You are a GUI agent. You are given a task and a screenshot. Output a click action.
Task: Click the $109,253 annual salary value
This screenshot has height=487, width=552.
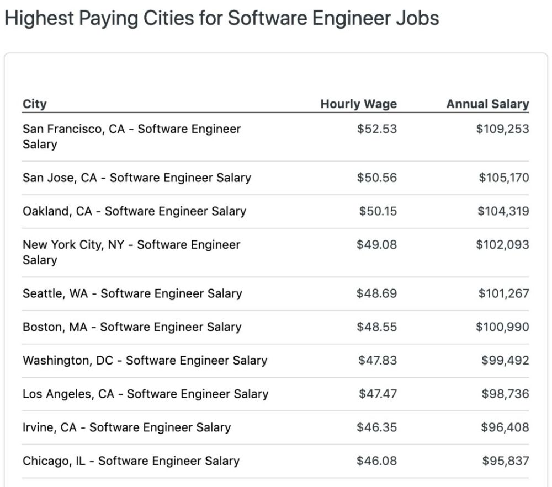tap(502, 129)
